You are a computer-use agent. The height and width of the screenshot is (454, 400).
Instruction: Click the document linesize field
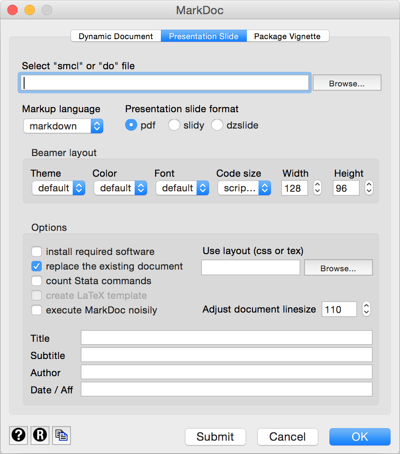[339, 309]
